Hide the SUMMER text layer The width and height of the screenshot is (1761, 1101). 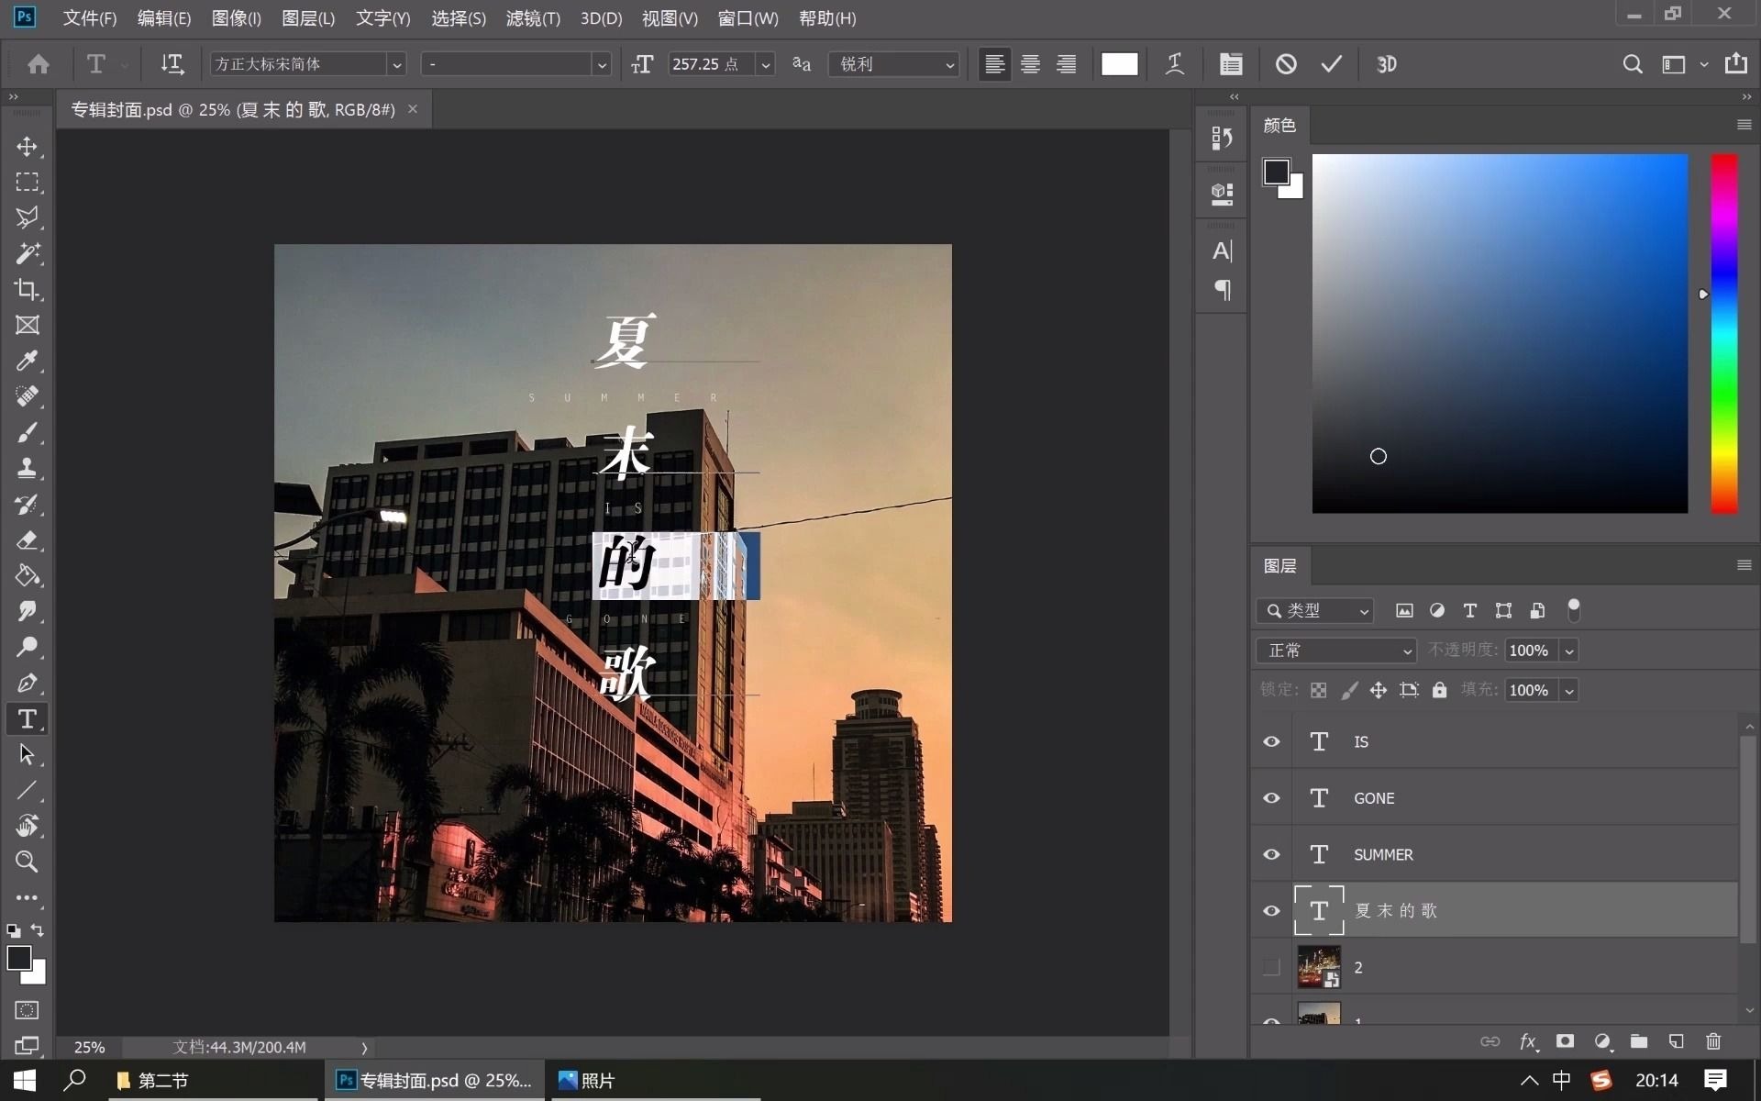point(1271,854)
